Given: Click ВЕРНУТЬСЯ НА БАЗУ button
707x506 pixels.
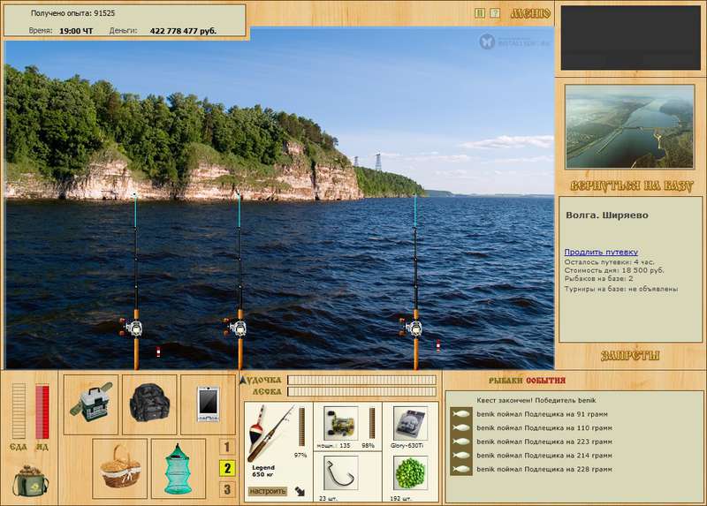Looking at the screenshot, I should click(631, 186).
